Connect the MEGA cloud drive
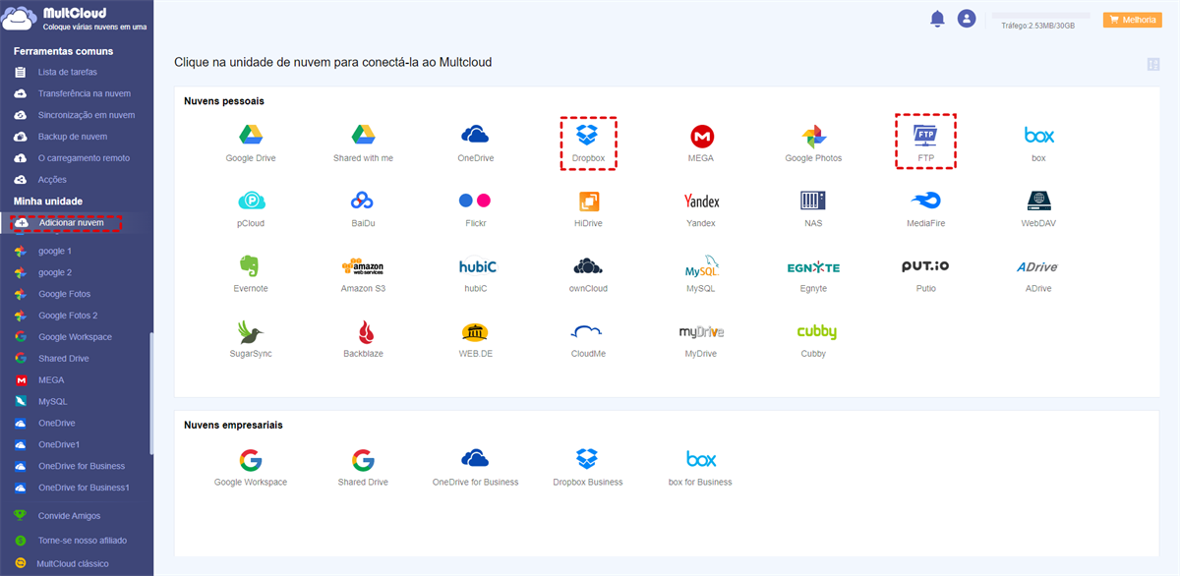The width and height of the screenshot is (1180, 576). (x=701, y=144)
